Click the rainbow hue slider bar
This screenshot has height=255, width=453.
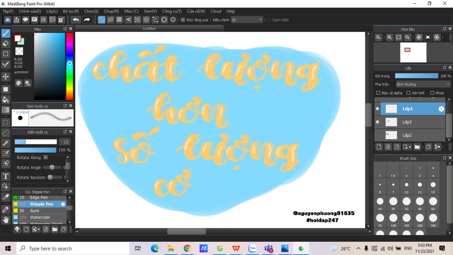[69, 66]
